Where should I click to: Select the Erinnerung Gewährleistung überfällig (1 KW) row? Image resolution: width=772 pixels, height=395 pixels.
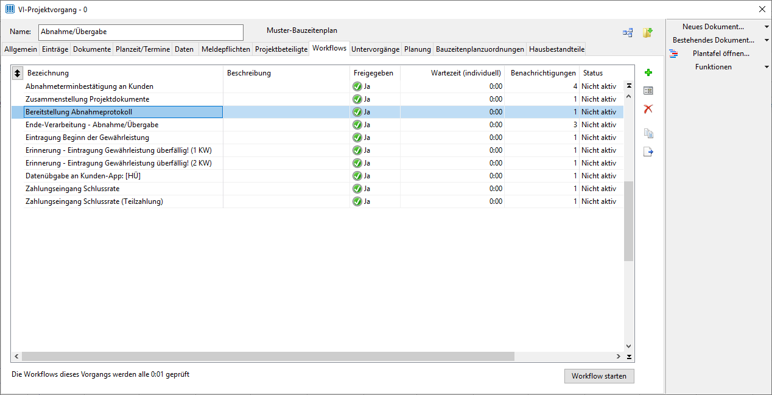click(317, 150)
